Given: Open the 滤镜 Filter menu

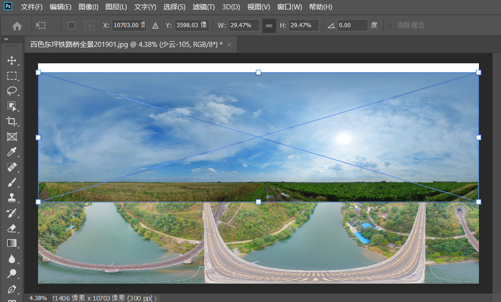Looking at the screenshot, I should click(x=203, y=7).
